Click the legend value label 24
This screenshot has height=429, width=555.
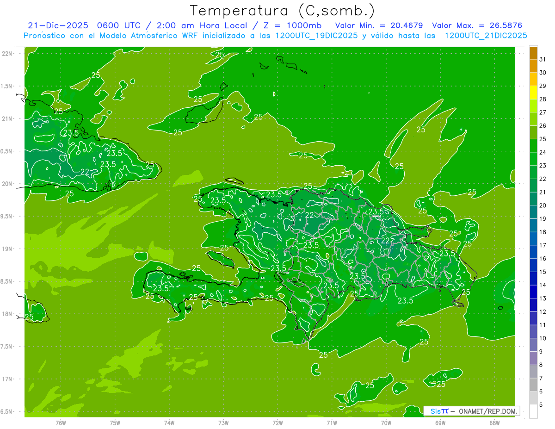click(x=543, y=152)
